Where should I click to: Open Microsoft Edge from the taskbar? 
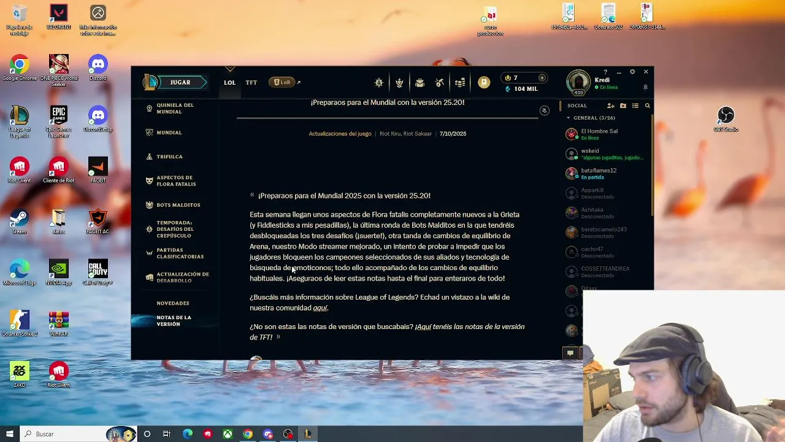[188, 434]
